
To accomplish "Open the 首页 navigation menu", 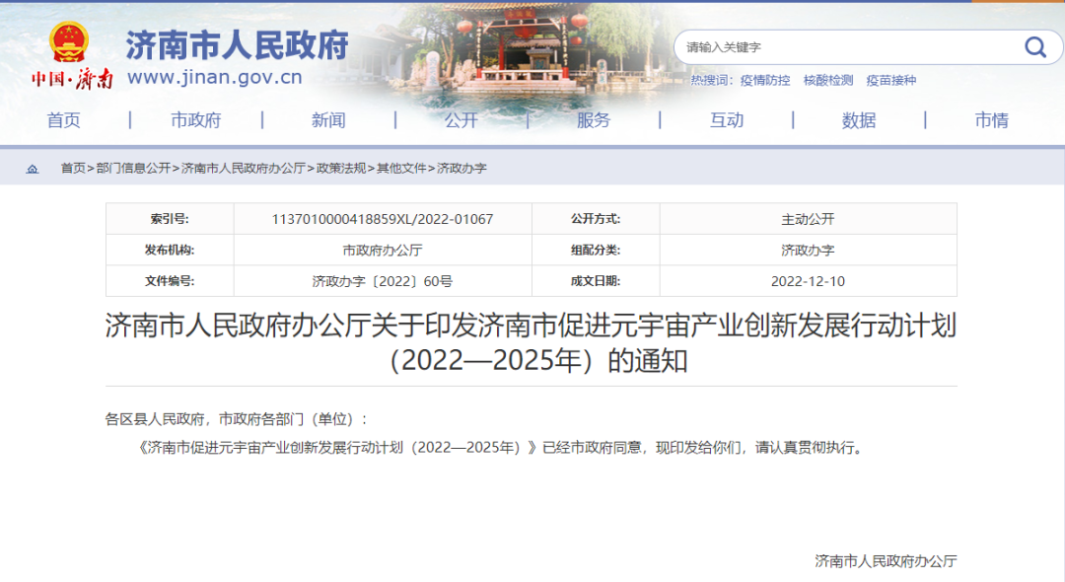I will coord(63,119).
